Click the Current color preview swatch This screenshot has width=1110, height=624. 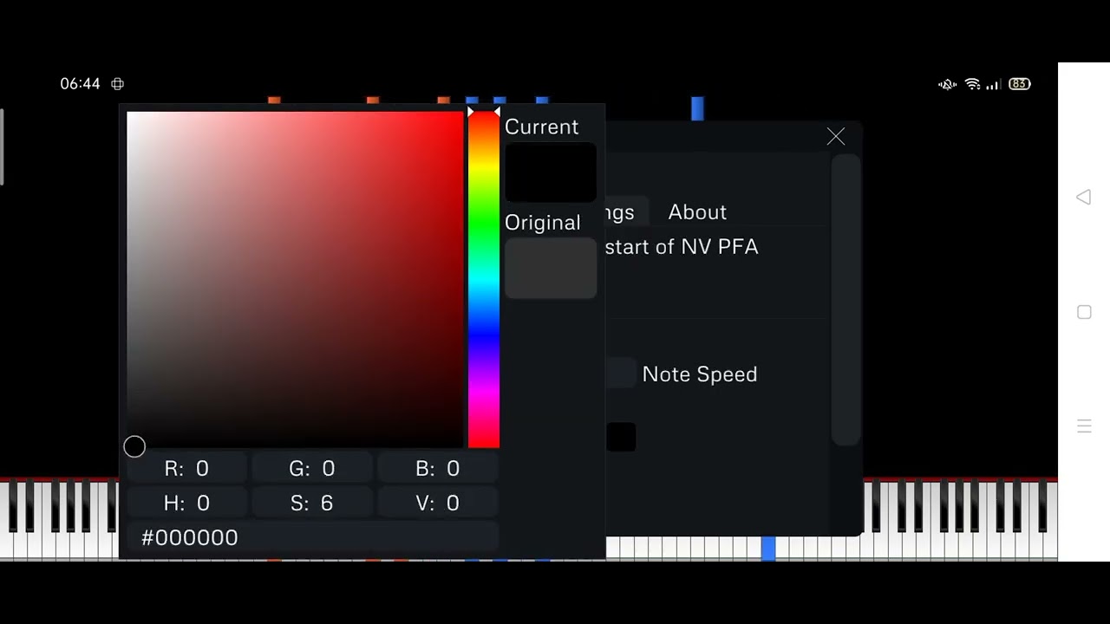(x=551, y=173)
